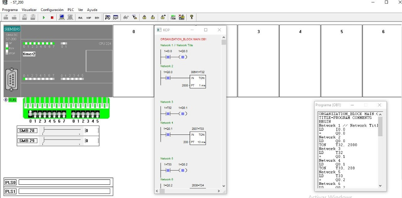Select expansion module slot 5

pos(342,61)
